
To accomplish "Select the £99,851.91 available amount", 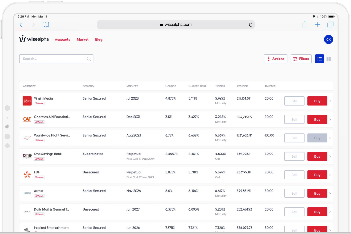I will point(244,191).
